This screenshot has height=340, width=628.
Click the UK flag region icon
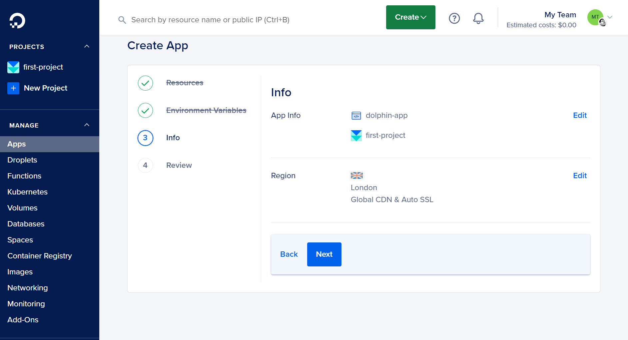coord(356,175)
